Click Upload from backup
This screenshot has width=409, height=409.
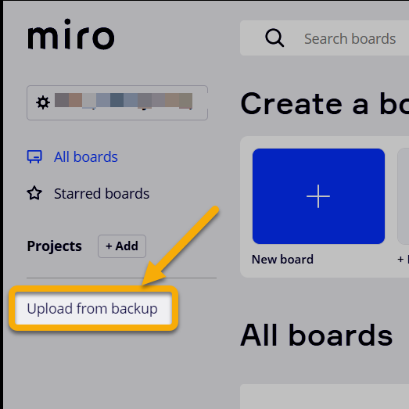pyautogui.click(x=93, y=308)
